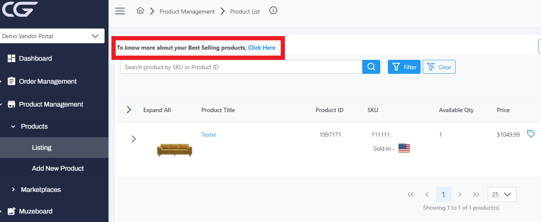The image size is (541, 222).
Task: Collapse the Products submenu
Action: pos(13,126)
